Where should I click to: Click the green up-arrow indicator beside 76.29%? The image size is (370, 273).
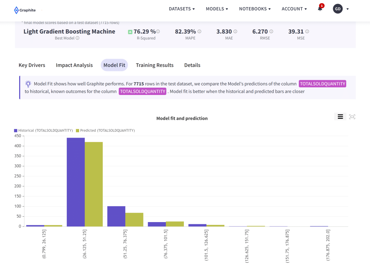(130, 31)
